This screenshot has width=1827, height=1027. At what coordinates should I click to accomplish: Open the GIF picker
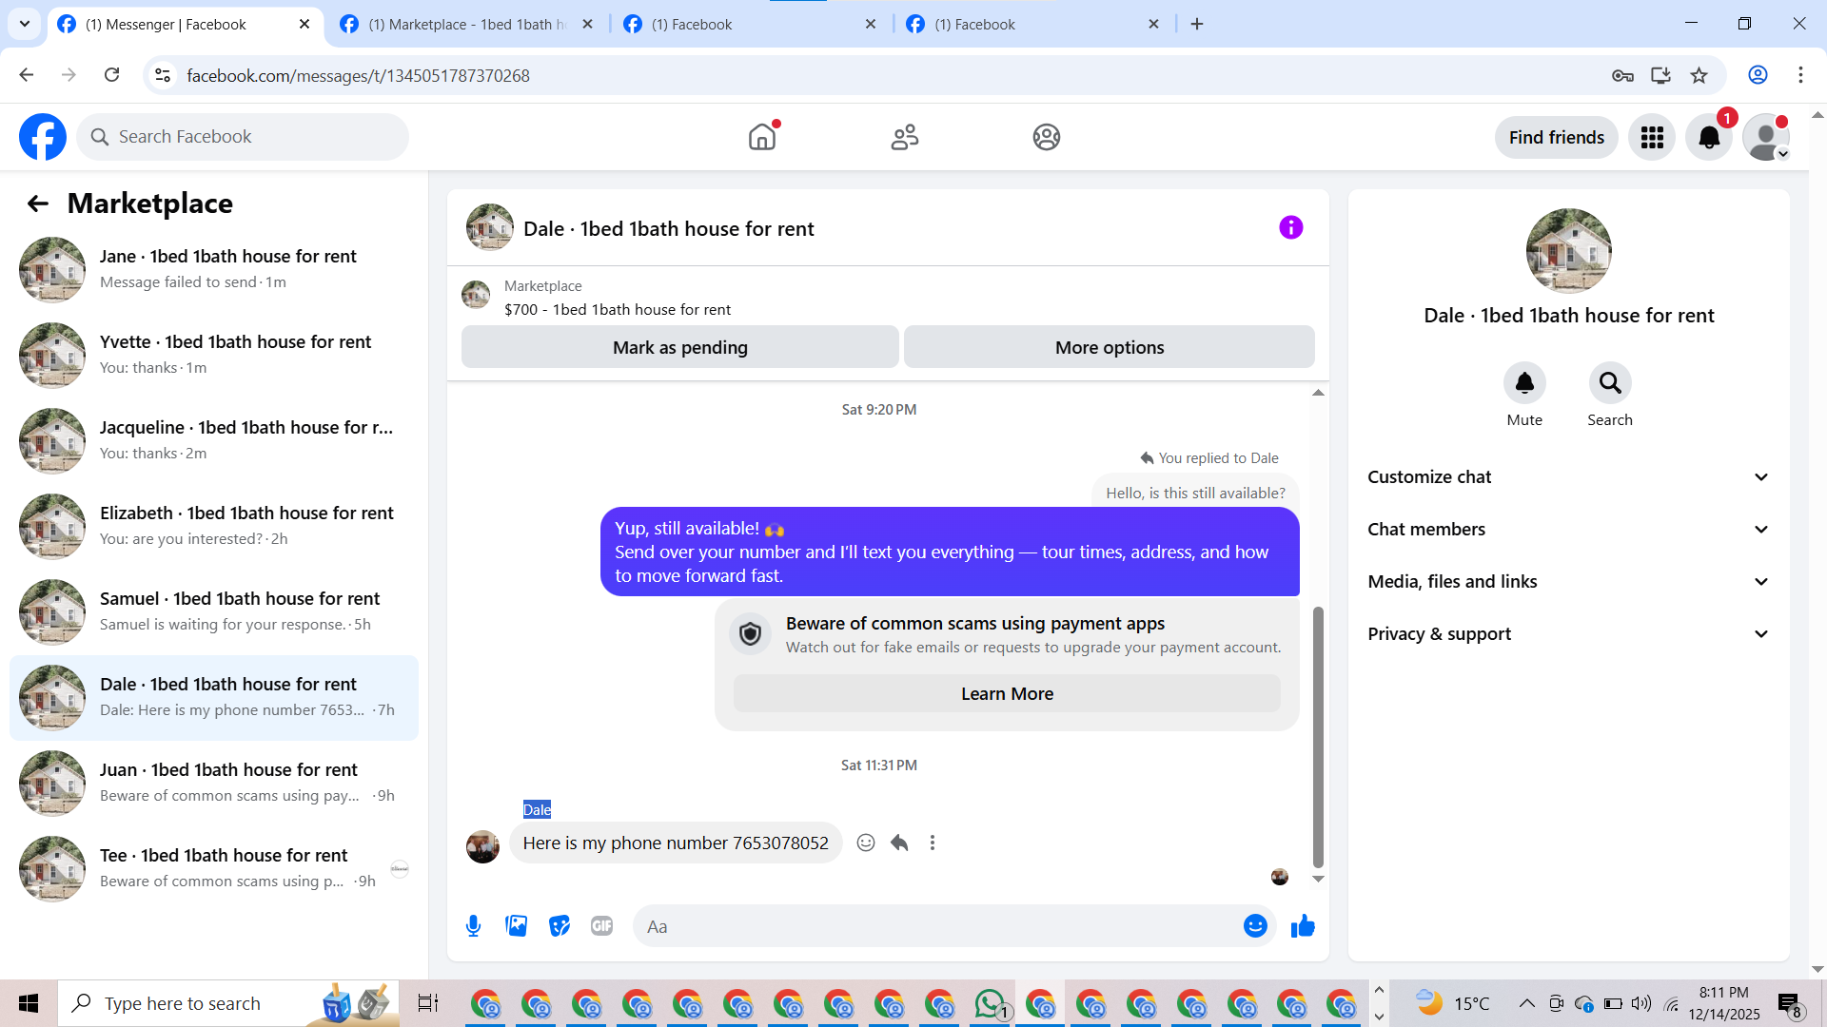[x=601, y=926]
